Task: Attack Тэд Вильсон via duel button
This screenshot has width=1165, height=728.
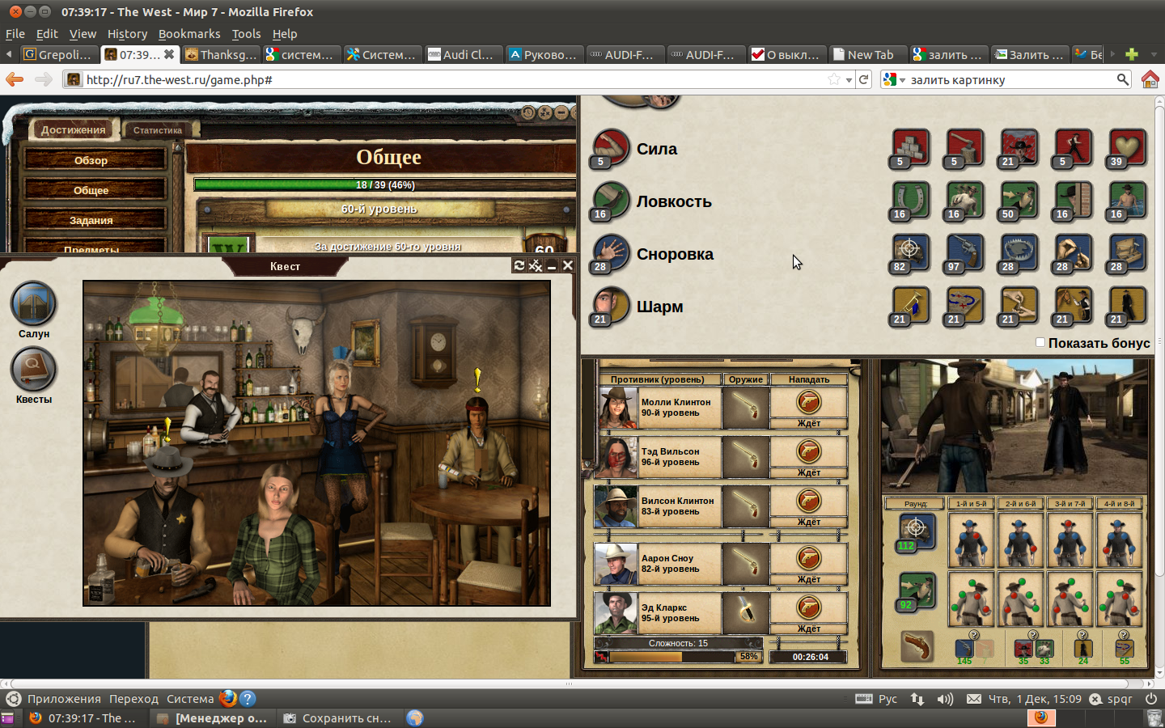Action: click(809, 451)
